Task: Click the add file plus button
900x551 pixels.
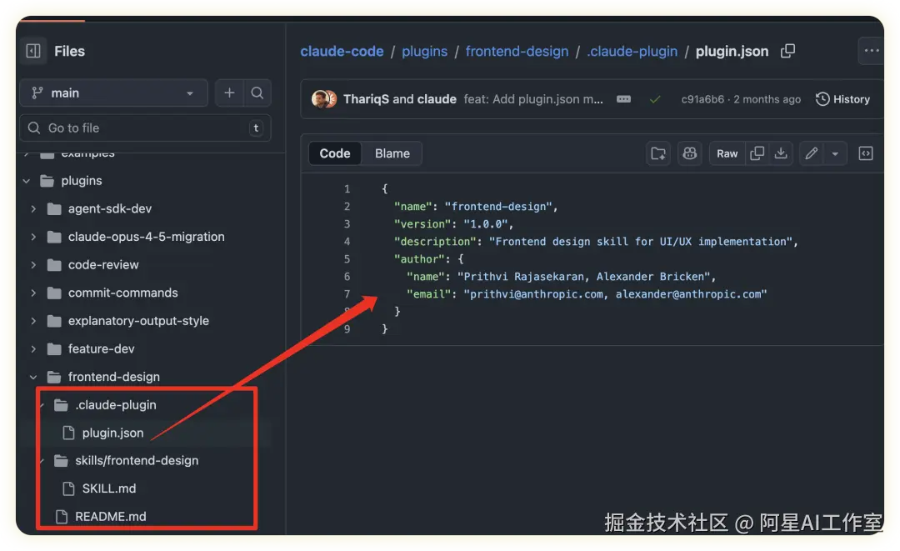Action: [229, 93]
